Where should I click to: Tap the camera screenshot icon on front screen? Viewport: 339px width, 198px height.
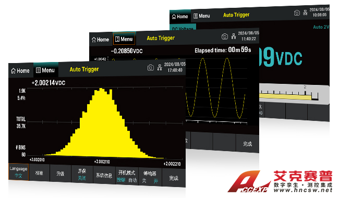click(x=151, y=68)
